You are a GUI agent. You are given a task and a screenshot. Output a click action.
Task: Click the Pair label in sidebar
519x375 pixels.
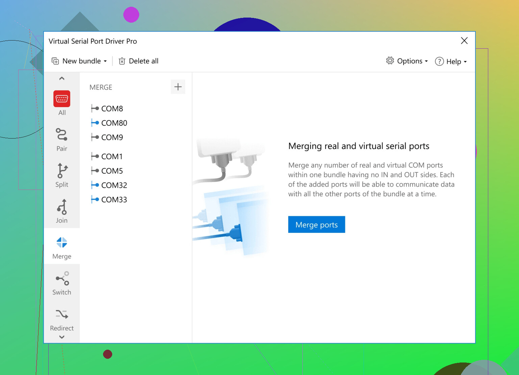coord(62,149)
